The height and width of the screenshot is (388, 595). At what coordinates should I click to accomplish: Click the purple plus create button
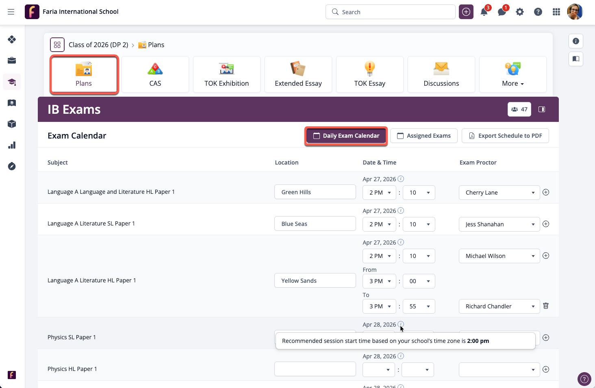click(x=466, y=12)
